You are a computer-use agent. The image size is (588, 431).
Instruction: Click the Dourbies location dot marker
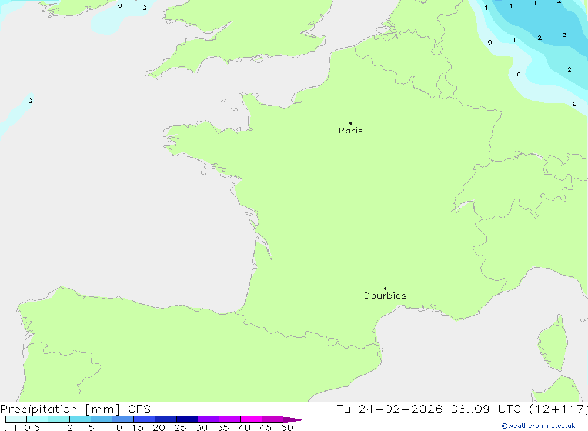tap(385, 288)
